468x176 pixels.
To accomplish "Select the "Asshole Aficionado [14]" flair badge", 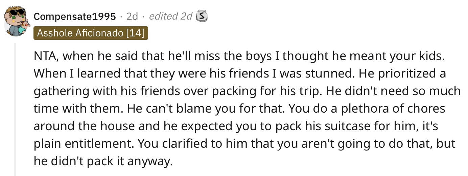I will tap(91, 33).
